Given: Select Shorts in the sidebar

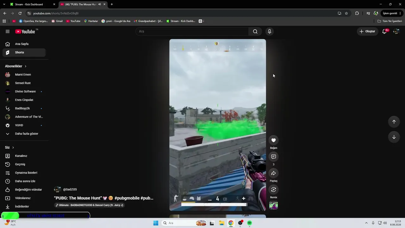Looking at the screenshot, I should point(24,53).
